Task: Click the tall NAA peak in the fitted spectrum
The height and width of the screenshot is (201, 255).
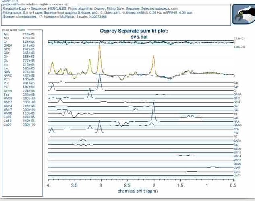Action: (x=153, y=65)
